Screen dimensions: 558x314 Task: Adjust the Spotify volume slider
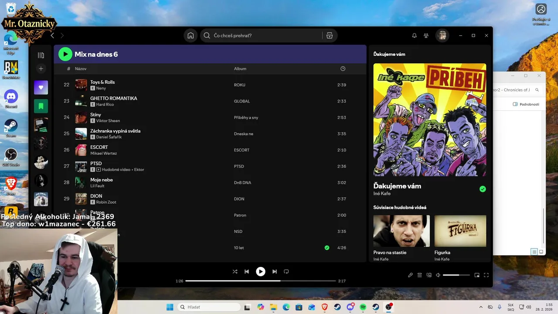click(456, 275)
